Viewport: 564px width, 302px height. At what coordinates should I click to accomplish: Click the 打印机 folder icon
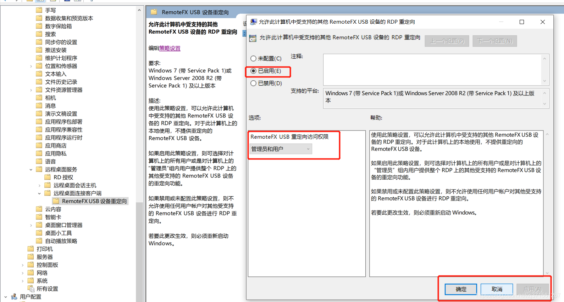point(31,249)
